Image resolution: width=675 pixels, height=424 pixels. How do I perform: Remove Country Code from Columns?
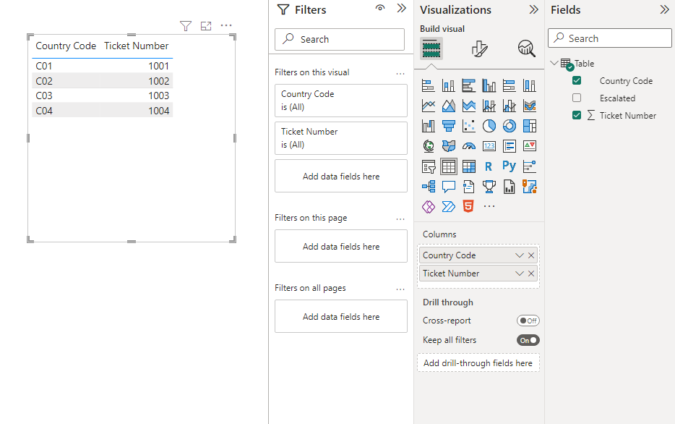[x=531, y=255]
